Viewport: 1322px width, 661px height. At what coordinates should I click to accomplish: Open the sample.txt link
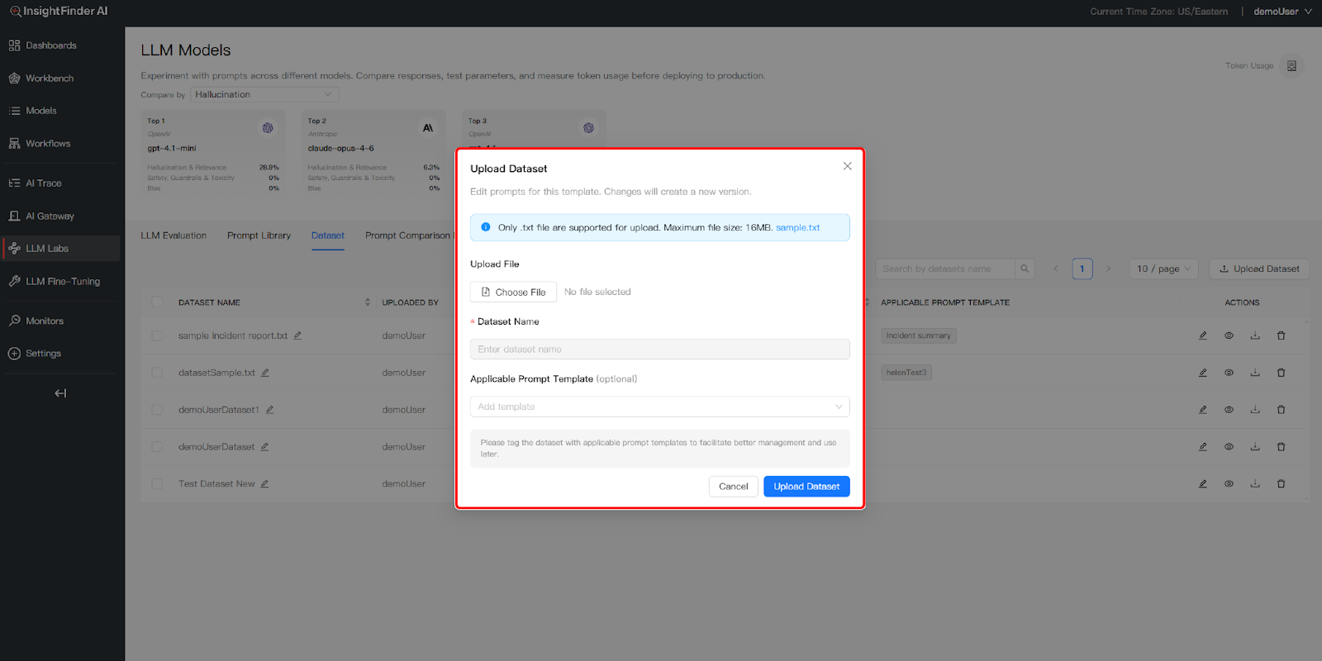[x=797, y=228]
